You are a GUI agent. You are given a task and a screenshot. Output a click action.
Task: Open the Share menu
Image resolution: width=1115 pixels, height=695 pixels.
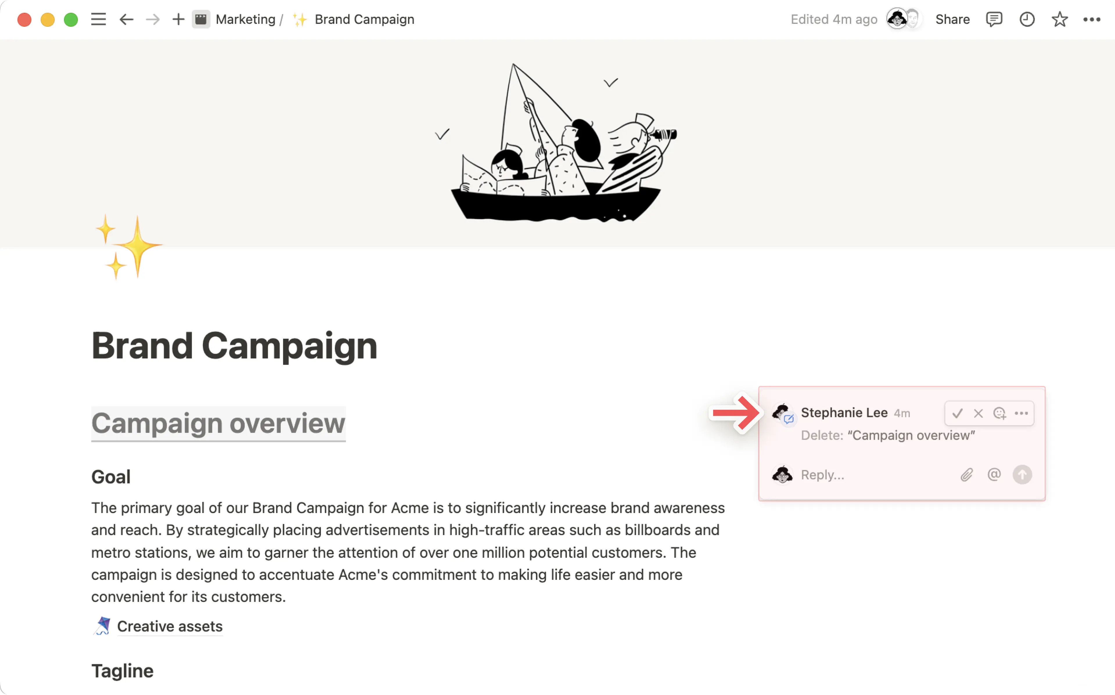click(x=952, y=19)
